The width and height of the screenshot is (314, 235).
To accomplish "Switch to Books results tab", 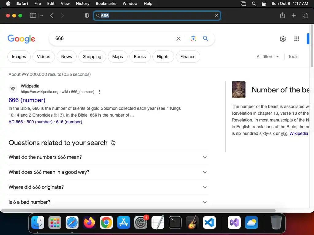I will click(x=140, y=57).
